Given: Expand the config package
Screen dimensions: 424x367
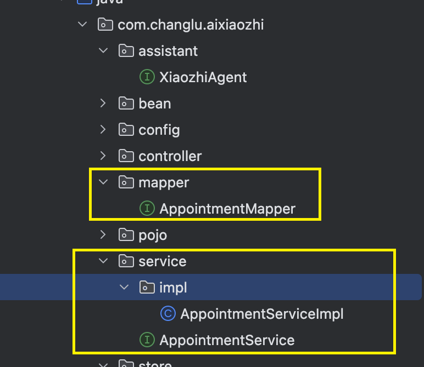Looking at the screenshot, I should (x=103, y=129).
